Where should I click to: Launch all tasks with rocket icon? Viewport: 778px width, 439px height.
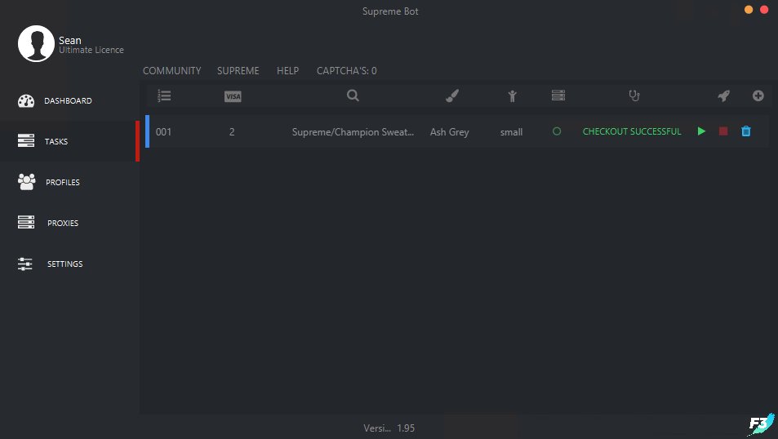(724, 95)
